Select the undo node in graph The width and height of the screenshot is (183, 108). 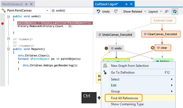point(116,48)
